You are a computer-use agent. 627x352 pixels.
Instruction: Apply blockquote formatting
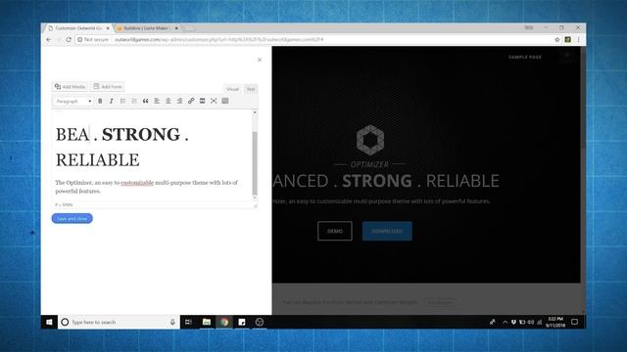pyautogui.click(x=146, y=101)
